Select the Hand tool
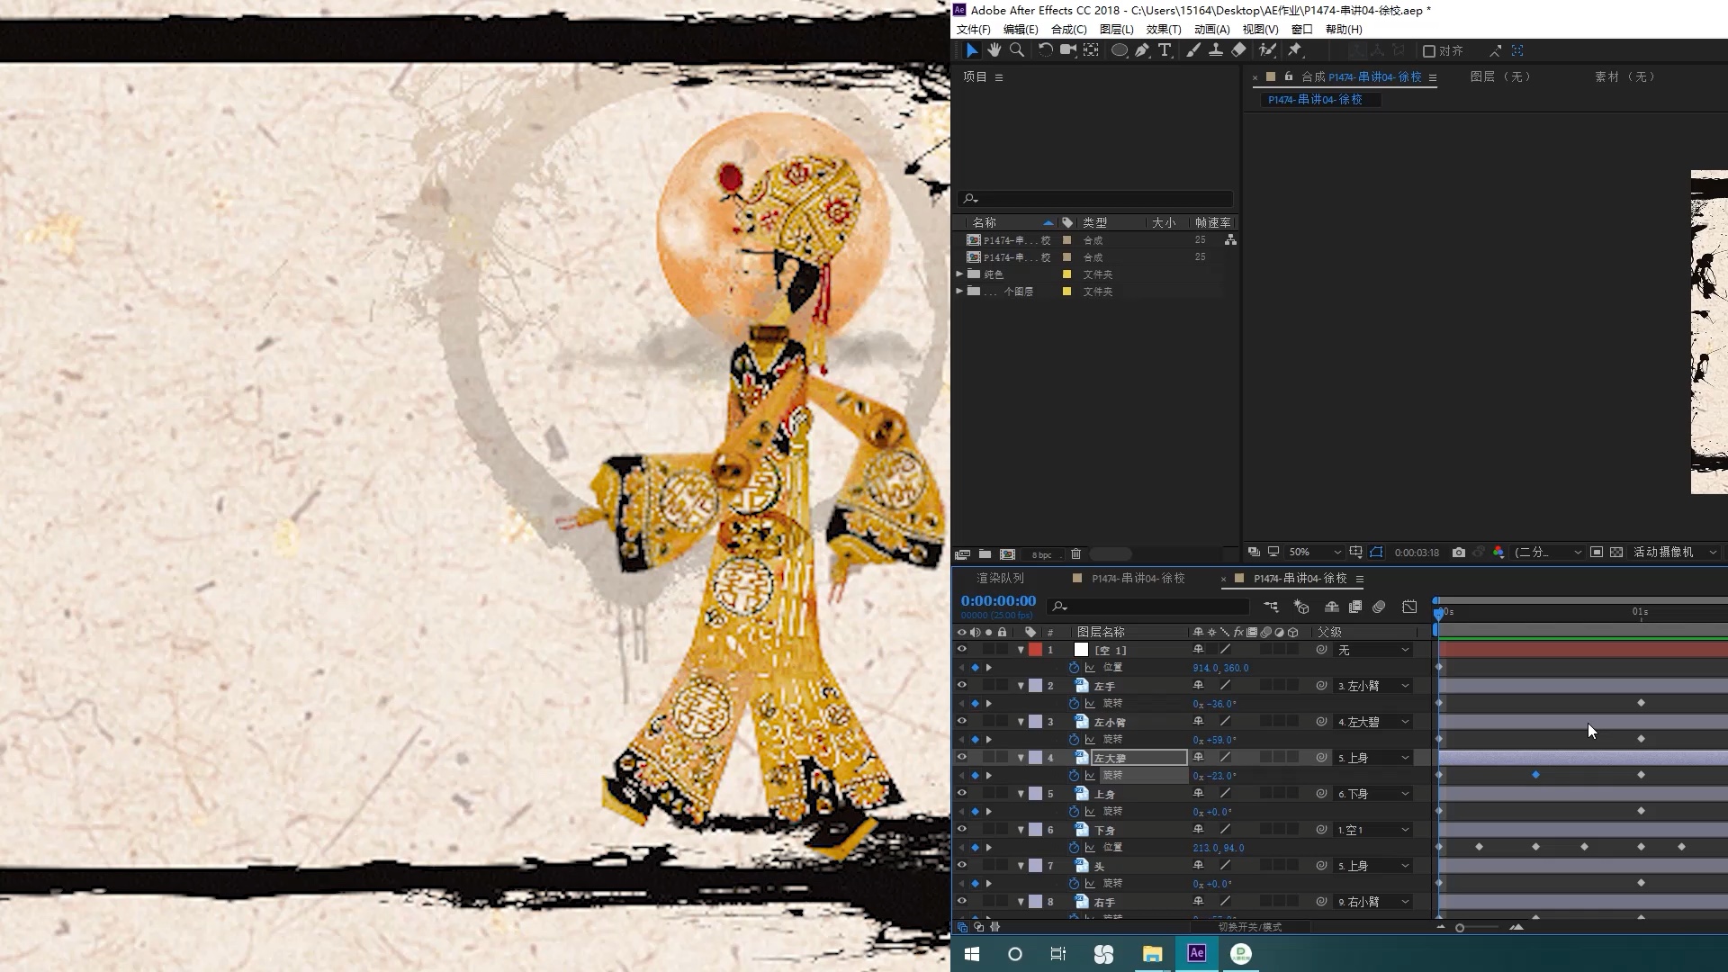 (x=994, y=50)
